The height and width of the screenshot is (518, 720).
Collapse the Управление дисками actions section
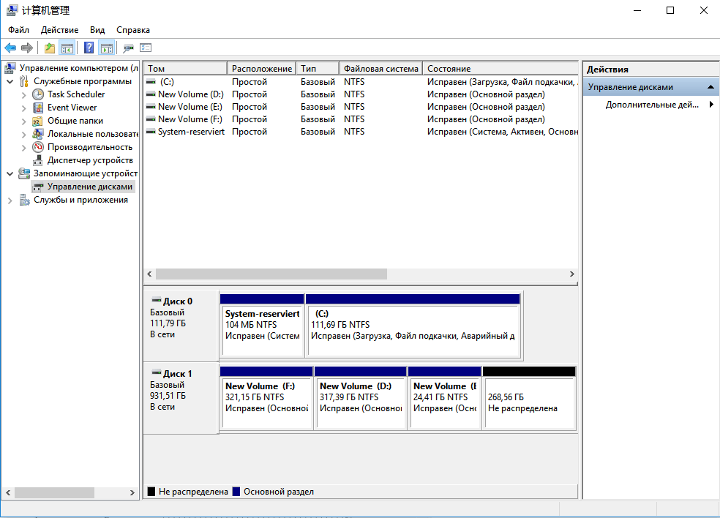710,87
